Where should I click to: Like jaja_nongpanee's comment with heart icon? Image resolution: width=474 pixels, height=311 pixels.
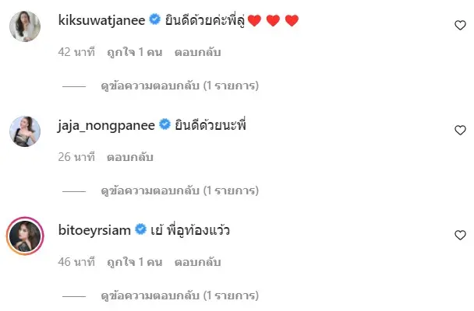(460, 130)
